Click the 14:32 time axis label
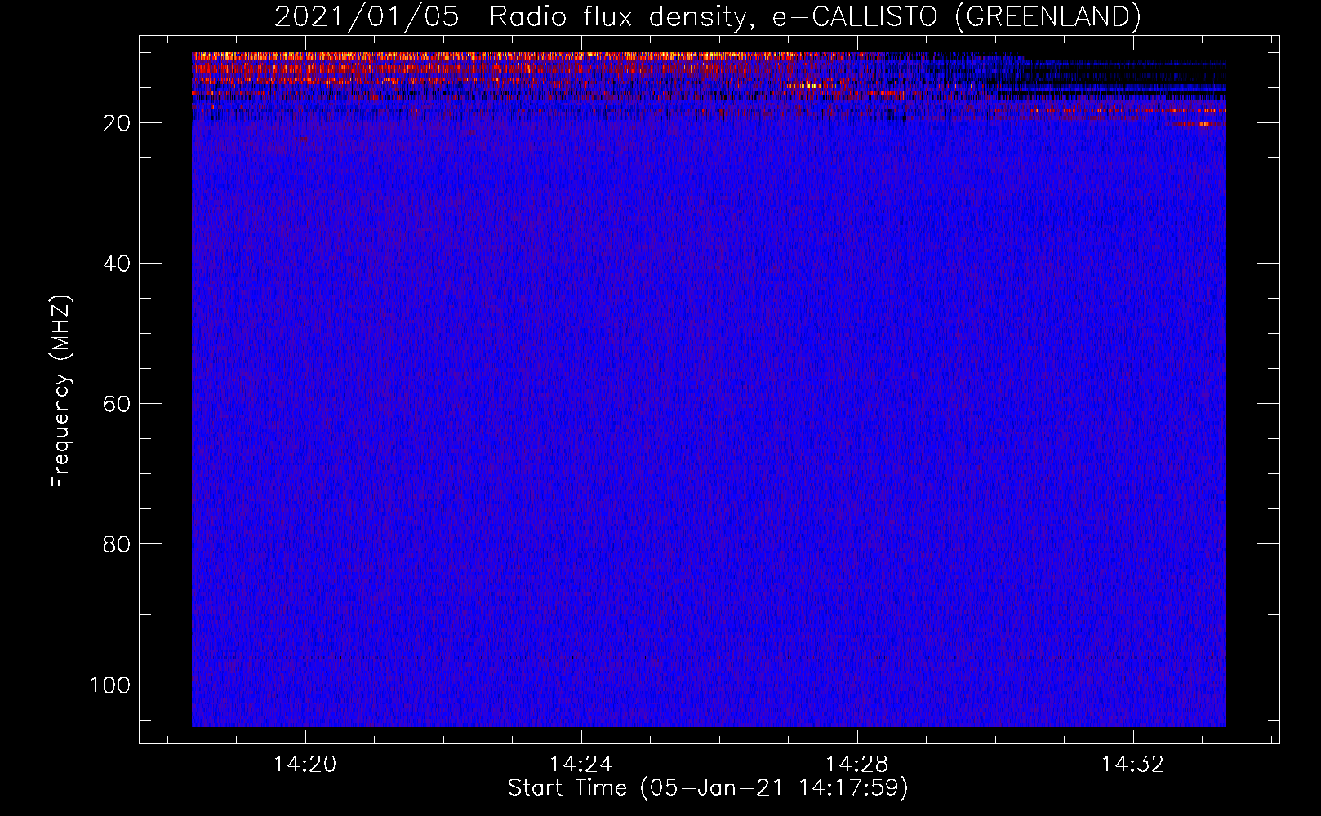Image resolution: width=1321 pixels, height=816 pixels. [x=1132, y=765]
